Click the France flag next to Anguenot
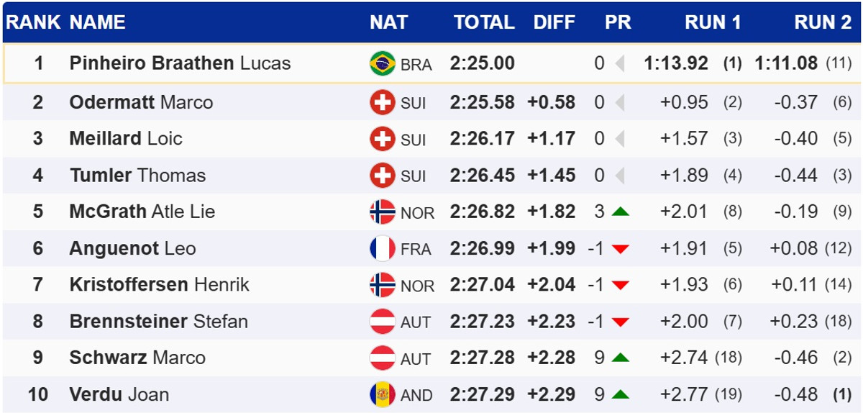 383,249
